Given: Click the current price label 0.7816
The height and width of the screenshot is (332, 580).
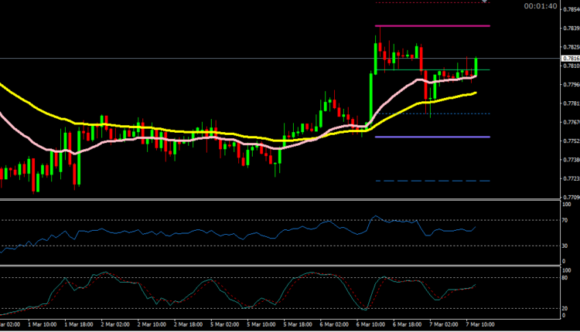Looking at the screenshot, I should pos(571,59).
